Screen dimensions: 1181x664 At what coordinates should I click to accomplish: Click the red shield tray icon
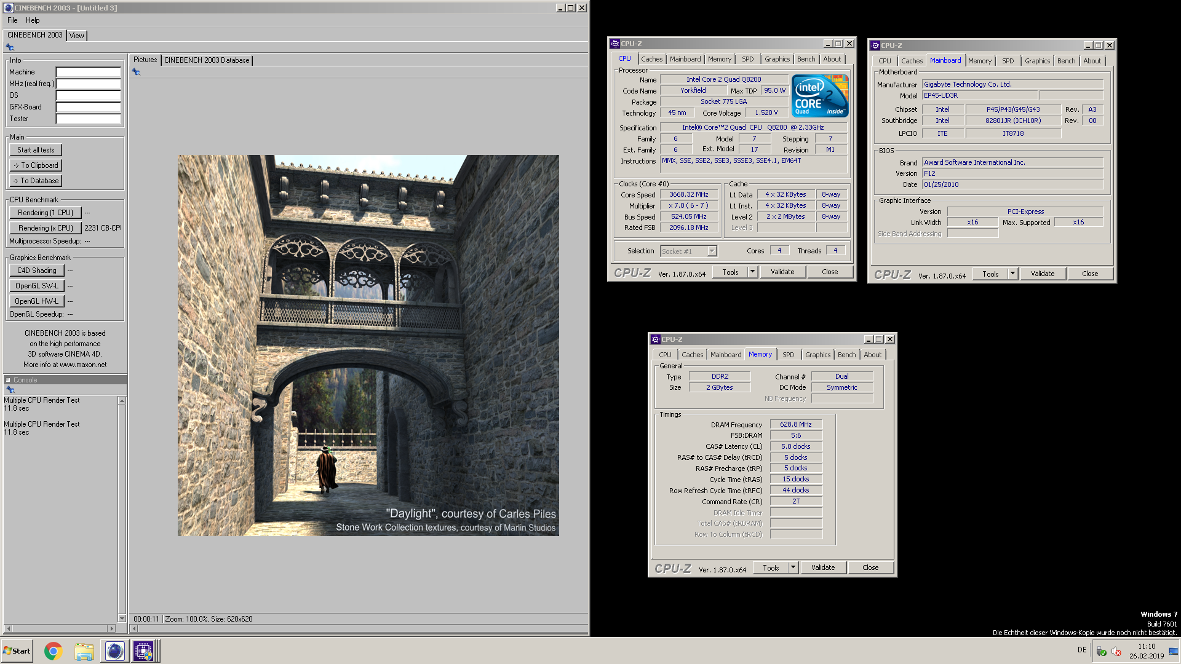tap(1116, 651)
